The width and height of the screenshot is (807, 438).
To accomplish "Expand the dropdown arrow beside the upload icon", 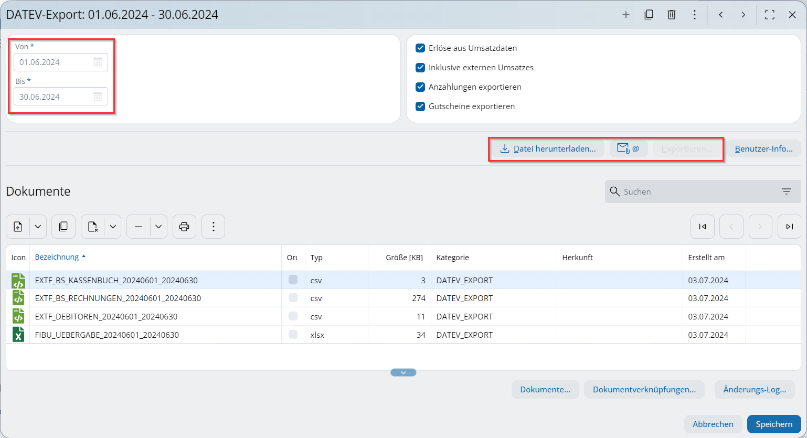I will pos(38,227).
